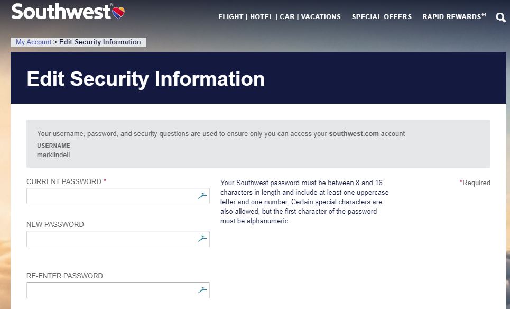Select CAR in the top navigation
510x309 pixels.
[287, 17]
